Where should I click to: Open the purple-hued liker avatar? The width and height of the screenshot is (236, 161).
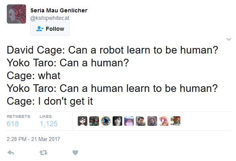pos(129,121)
